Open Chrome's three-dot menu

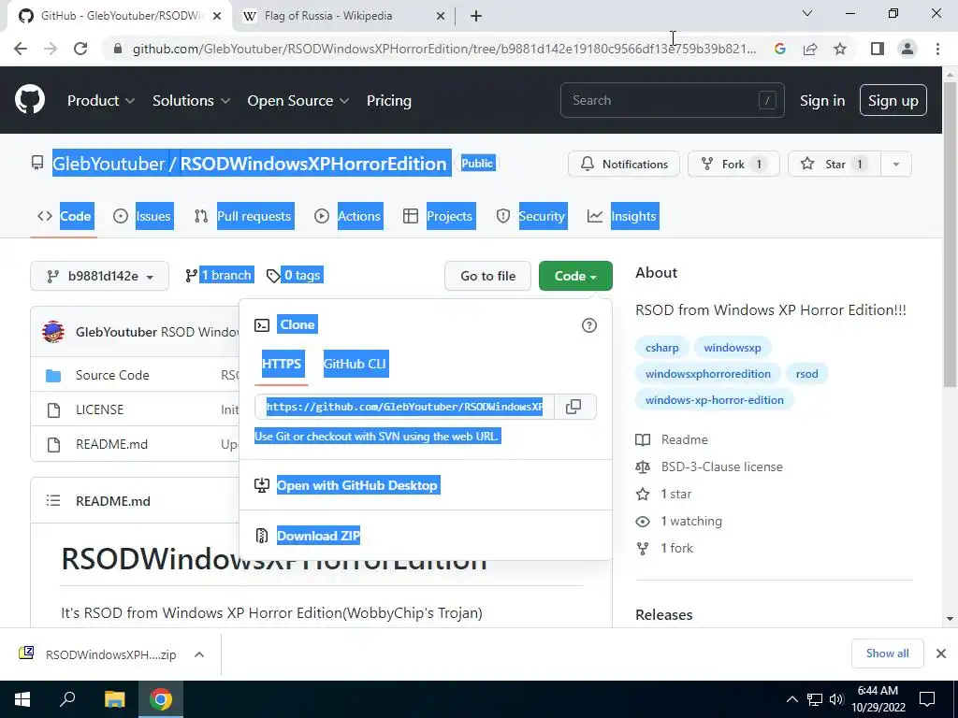(x=937, y=49)
